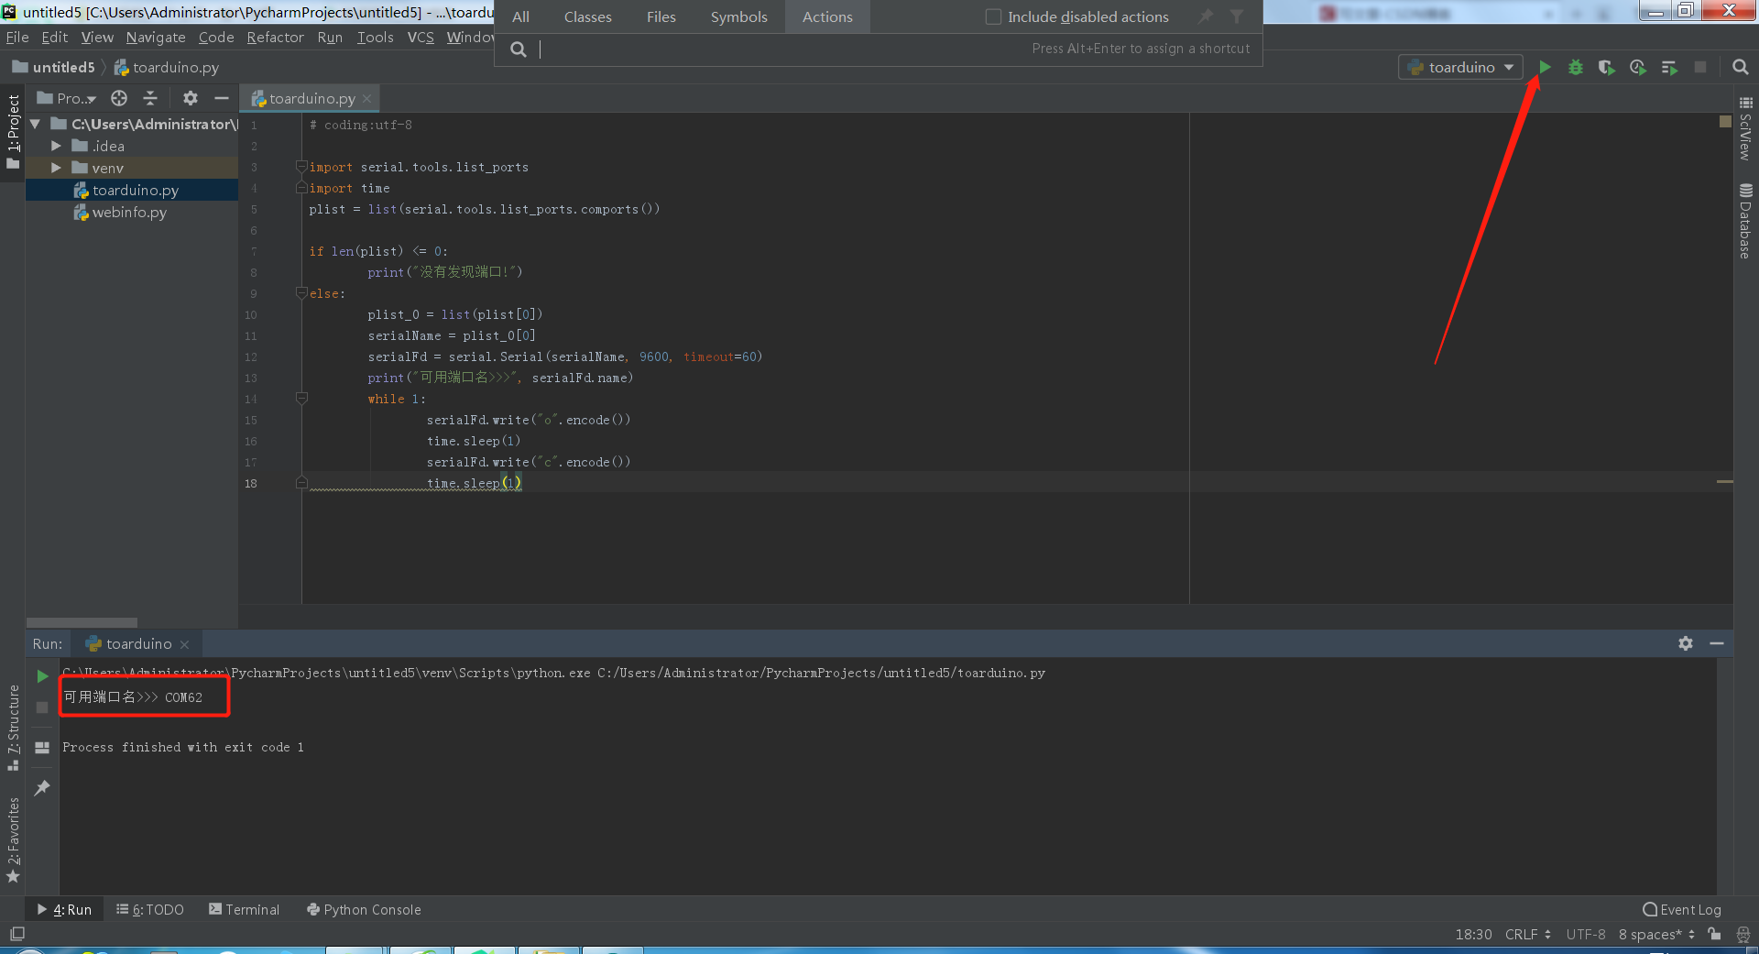Select the Classes tab in search popup
Viewport: 1759px width, 954px height.
point(587,16)
